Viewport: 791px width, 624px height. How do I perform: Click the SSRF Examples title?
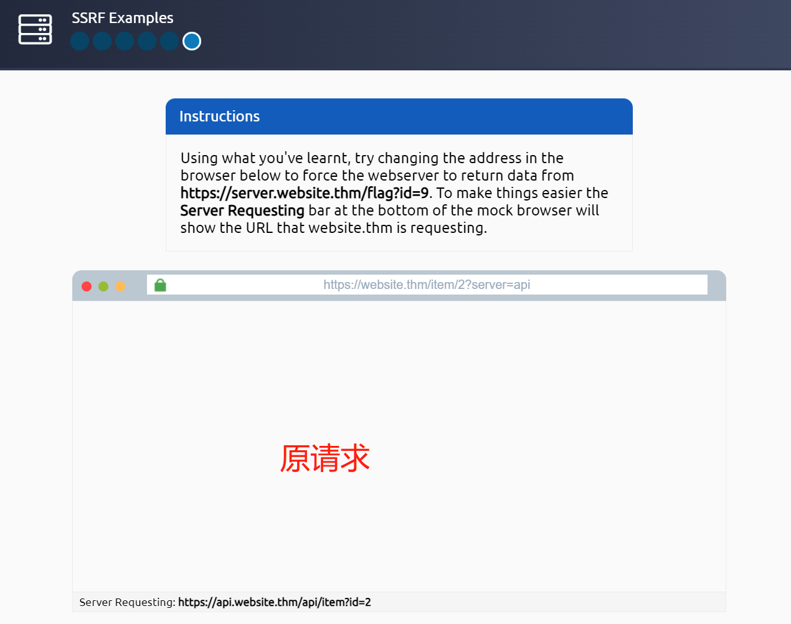pos(122,18)
